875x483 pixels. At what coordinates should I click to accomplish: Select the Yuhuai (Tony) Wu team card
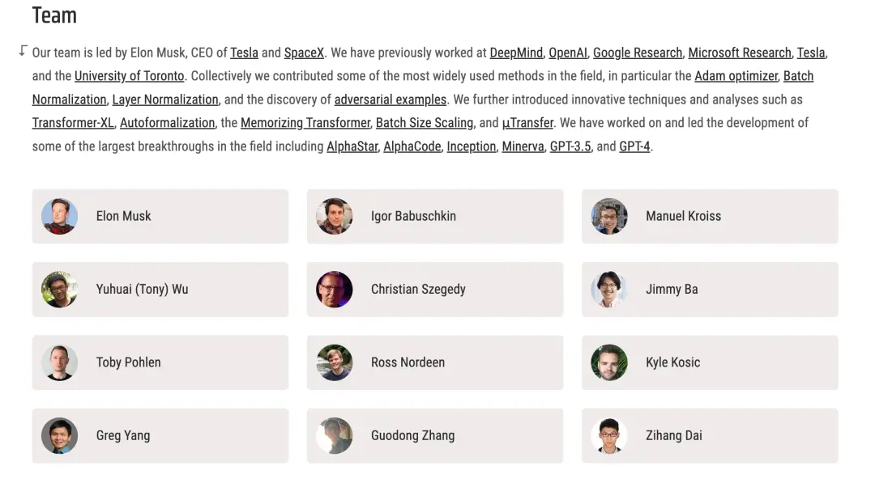(x=160, y=290)
